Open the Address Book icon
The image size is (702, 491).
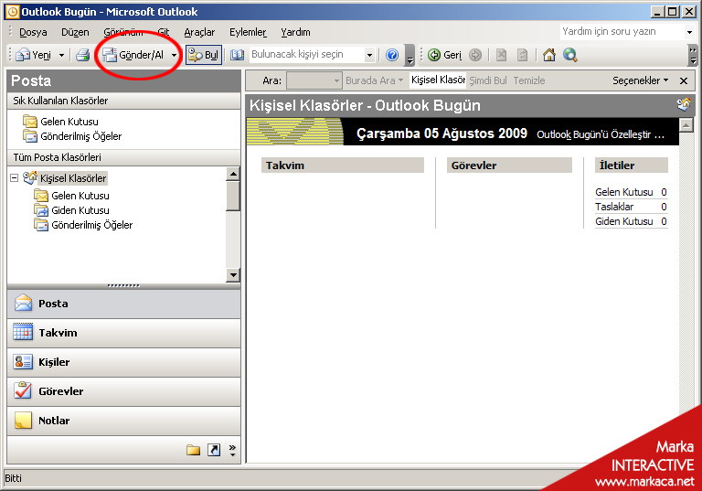click(237, 55)
